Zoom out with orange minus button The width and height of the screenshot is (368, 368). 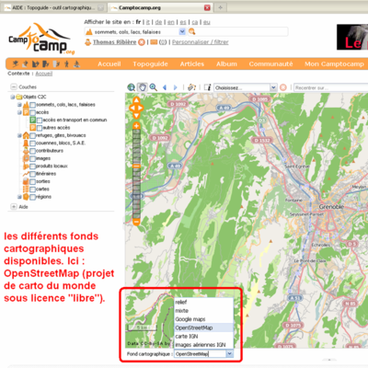[136, 222]
